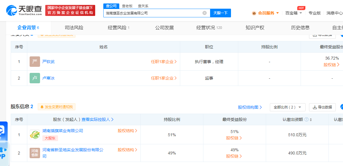Click 监事 position cell
Viewport: 343px width, 166px height.
[209, 78]
